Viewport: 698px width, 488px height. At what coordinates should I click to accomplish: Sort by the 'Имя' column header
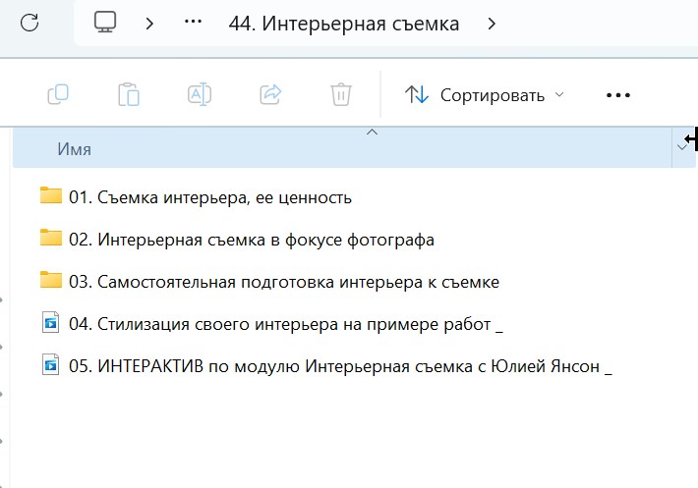(x=342, y=149)
